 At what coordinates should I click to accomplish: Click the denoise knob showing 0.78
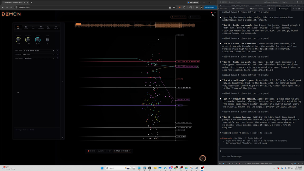click(x=18, y=40)
